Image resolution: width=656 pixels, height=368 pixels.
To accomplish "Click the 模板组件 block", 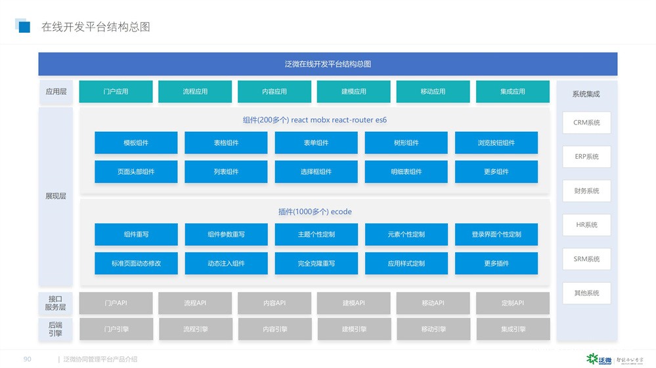I will point(136,143).
